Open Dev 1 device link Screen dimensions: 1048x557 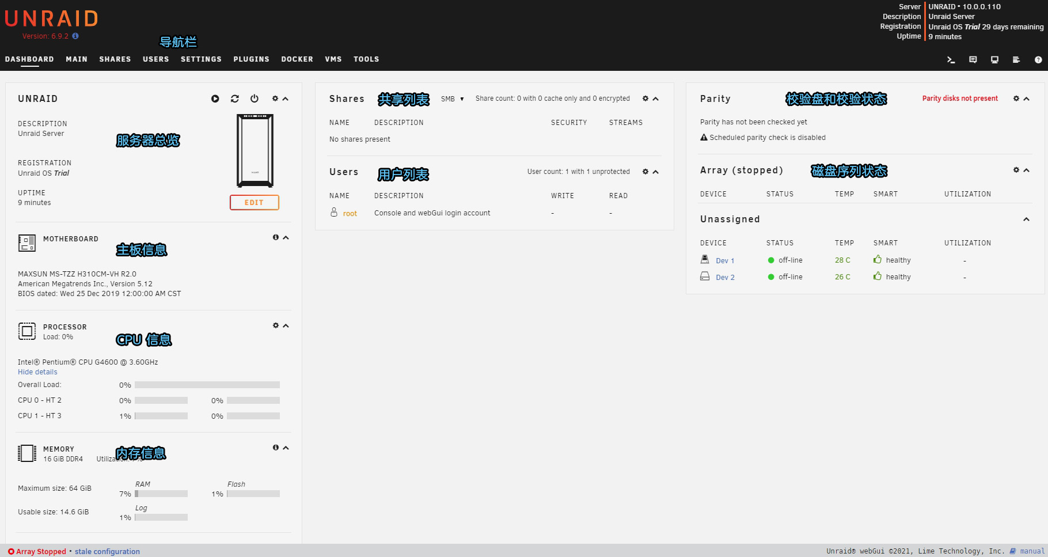click(x=725, y=261)
